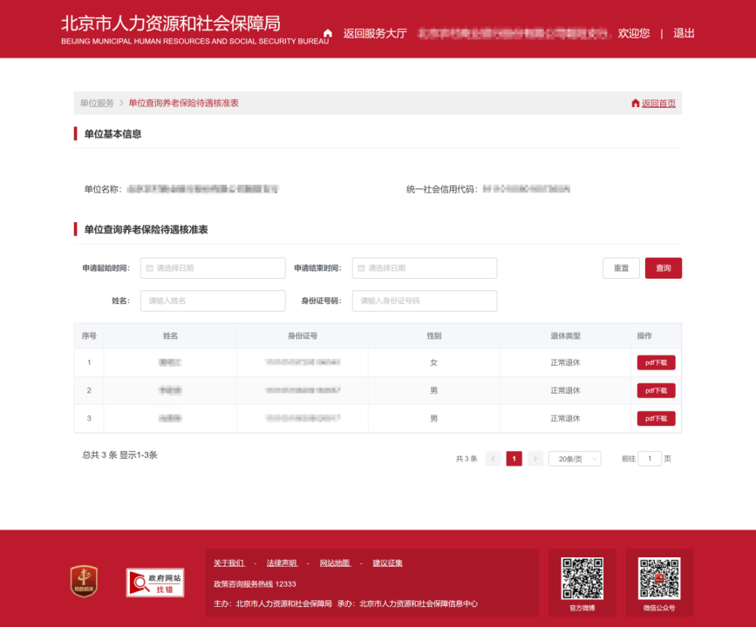This screenshot has width=756, height=627.
Task: Click the red house icon near 返回首页
Action: click(x=636, y=104)
